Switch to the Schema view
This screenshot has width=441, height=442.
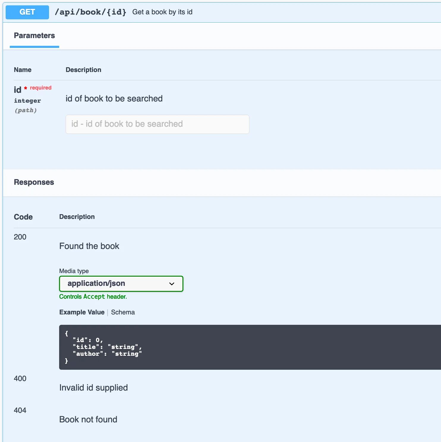[x=123, y=312]
